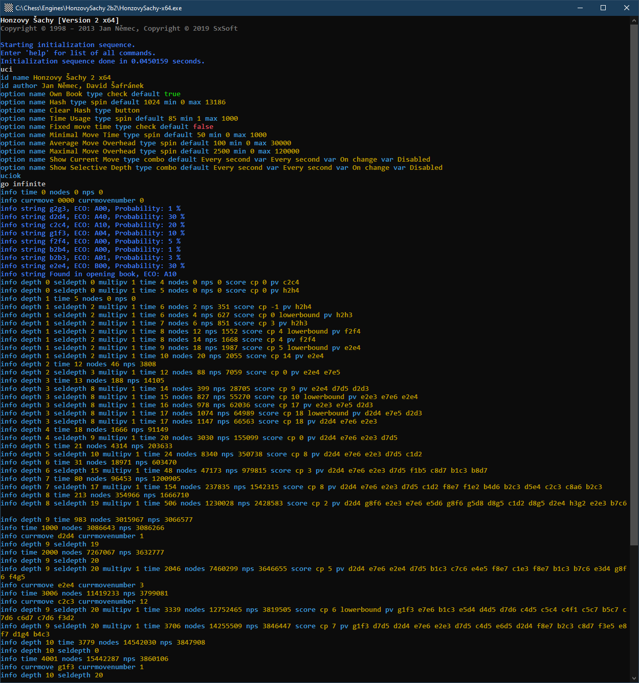The height and width of the screenshot is (683, 639).
Task: Click the 'info depth 10 time 3779 nodes 14542030' line
Action: pyautogui.click(x=103, y=643)
